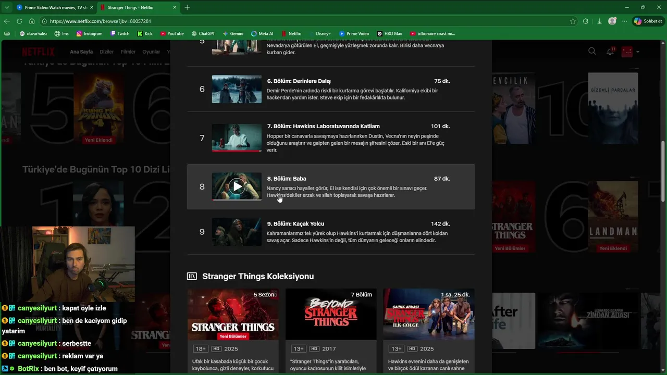Open the Kick bookmark
Image resolution: width=667 pixels, height=375 pixels.
tap(145, 33)
